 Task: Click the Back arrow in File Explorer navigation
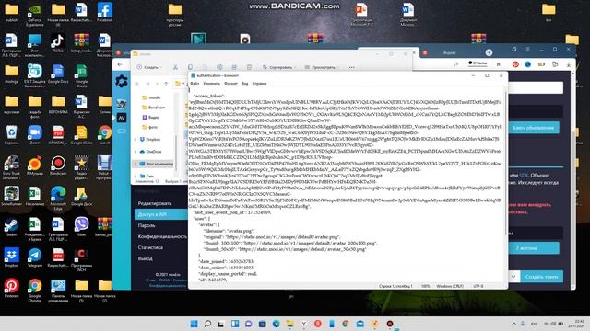(x=137, y=84)
